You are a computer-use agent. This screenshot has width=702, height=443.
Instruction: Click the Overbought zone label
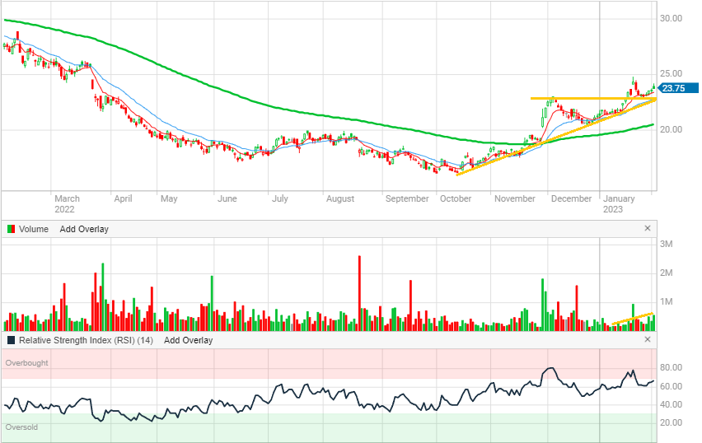27,363
